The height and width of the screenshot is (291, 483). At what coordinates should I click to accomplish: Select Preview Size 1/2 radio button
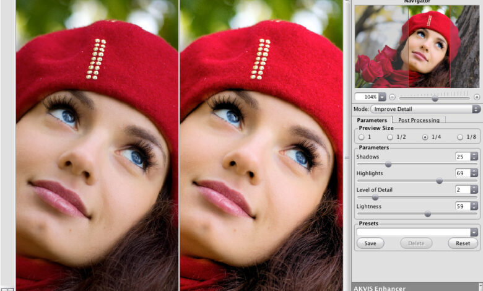pos(390,137)
